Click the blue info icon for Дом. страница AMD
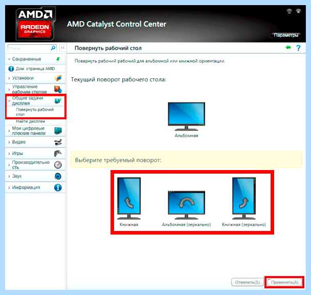This screenshot has height=295, width=311. coord(11,69)
